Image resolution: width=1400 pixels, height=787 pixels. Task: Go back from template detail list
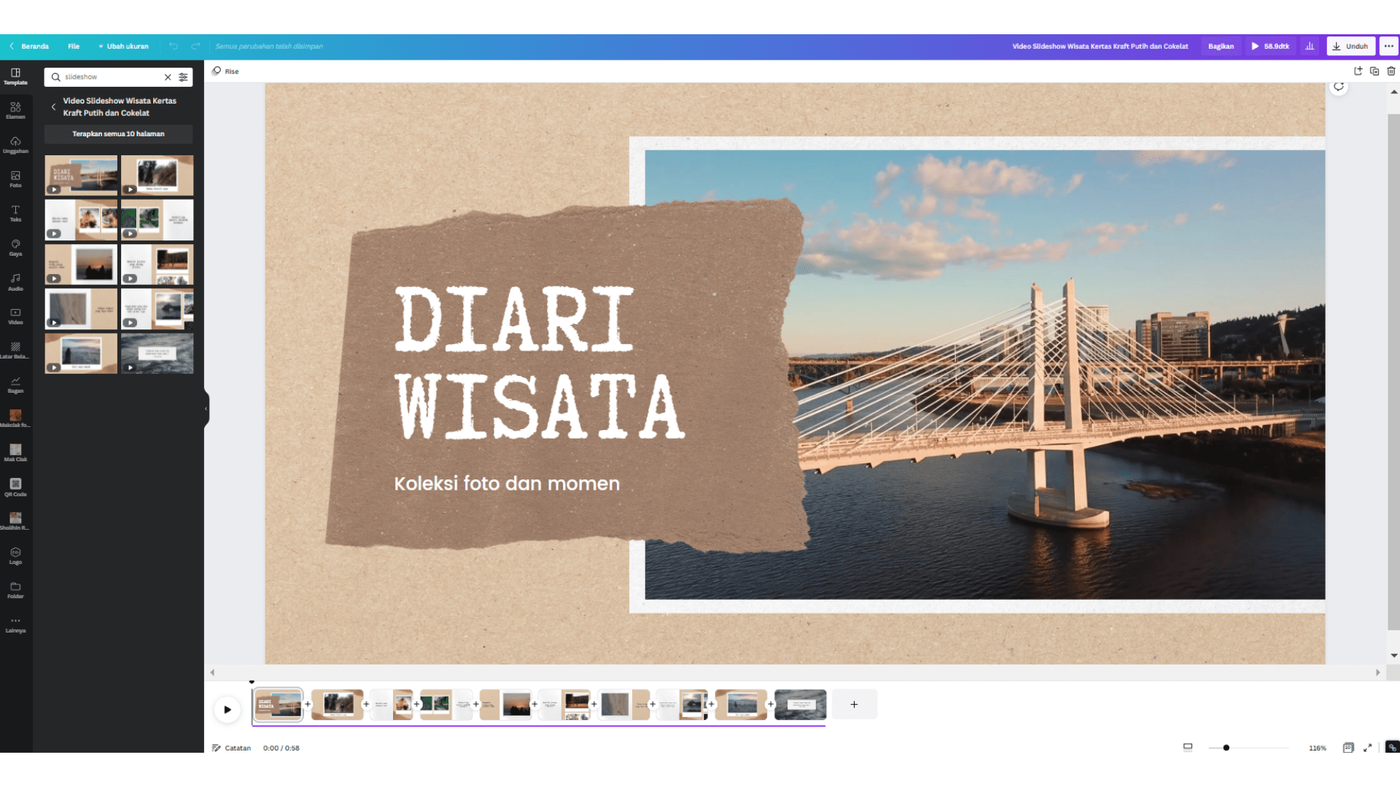pos(53,106)
